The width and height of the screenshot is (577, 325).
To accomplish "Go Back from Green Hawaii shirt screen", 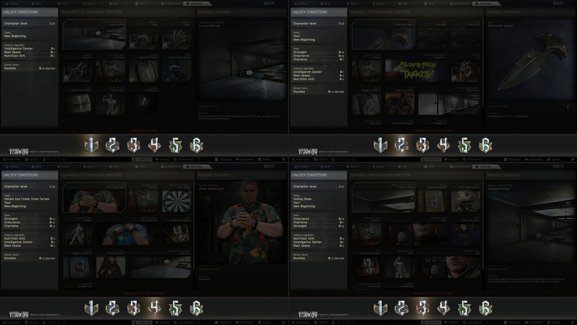I will tap(269, 166).
